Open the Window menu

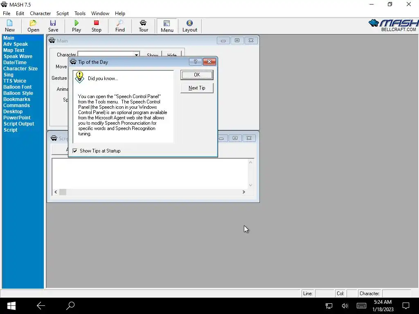coord(100,13)
